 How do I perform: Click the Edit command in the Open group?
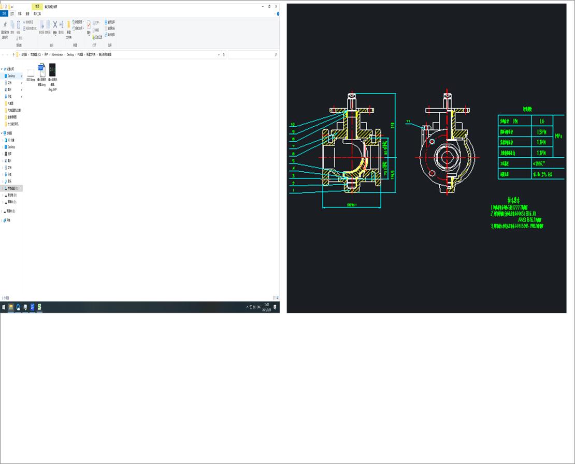(x=95, y=30)
